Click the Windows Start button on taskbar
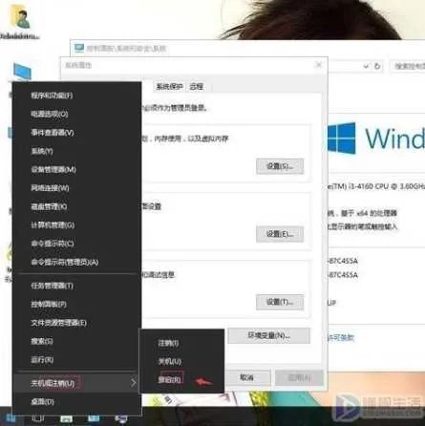This screenshot has width=425, height=426. (10, 417)
